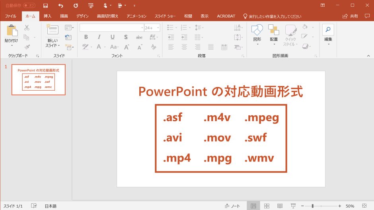Image resolution: width=374 pixels, height=210 pixels.
Task: Open the font size dropdown
Action: [158, 28]
